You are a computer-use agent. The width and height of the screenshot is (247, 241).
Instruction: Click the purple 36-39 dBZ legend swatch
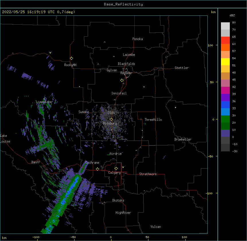click(x=225, y=98)
